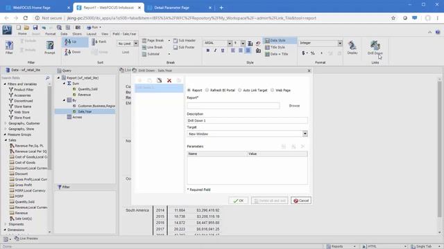Click Browse next to Report field

[294, 106]
